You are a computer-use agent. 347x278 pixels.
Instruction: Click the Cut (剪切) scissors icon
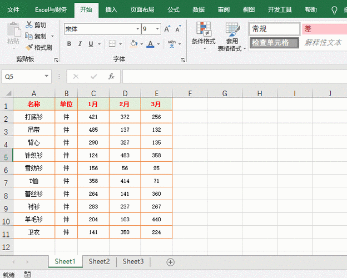point(29,25)
